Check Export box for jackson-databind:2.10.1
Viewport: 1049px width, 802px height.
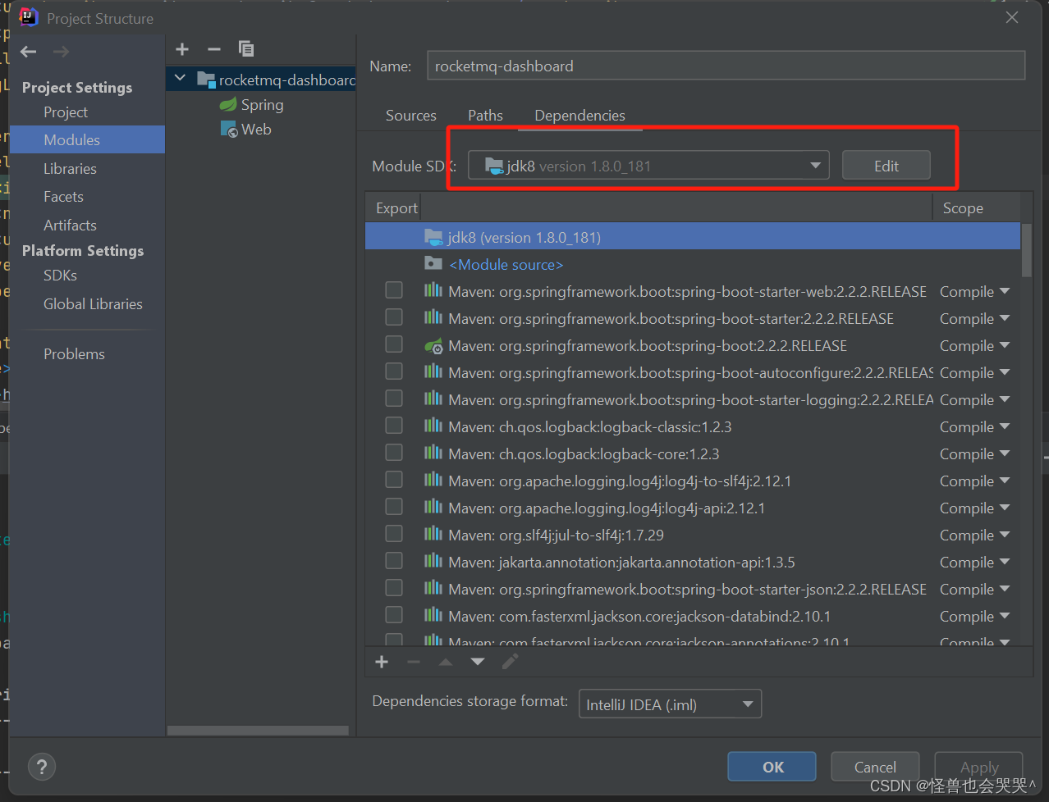[394, 615]
